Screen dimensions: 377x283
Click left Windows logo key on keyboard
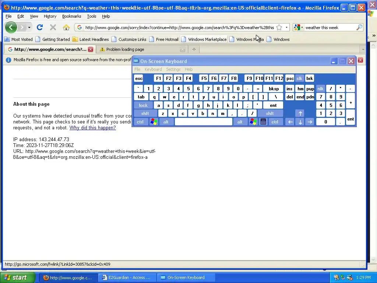click(x=154, y=122)
